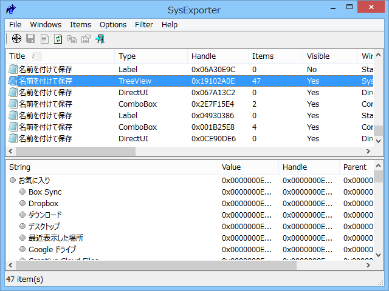389x291 pixels.
Task: Select the ComboBox row with handle 0x2E7F15E4
Action: [x=190, y=104]
